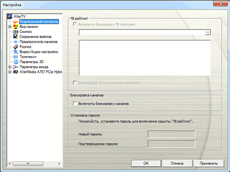The width and height of the screenshot is (230, 172).
Task: Close the Настройка dialog window
Action: click(x=220, y=3)
